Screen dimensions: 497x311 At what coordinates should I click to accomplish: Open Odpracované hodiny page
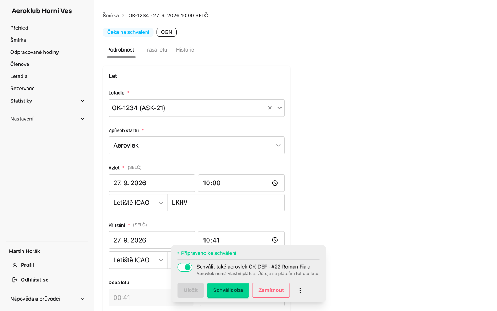click(x=34, y=52)
